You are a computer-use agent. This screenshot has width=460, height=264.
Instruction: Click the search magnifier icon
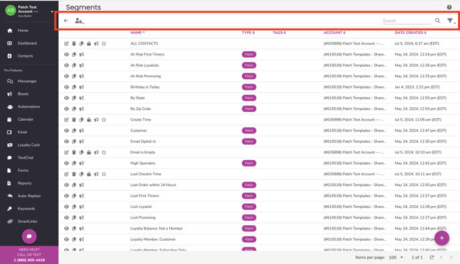point(437,21)
